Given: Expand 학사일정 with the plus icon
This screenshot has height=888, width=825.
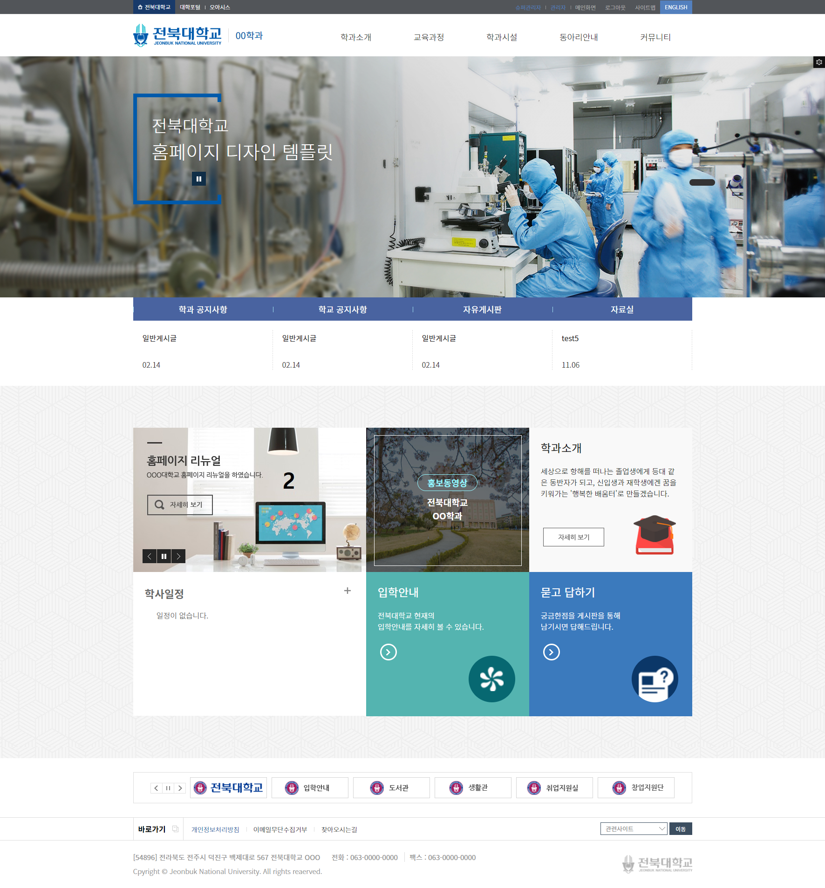Looking at the screenshot, I should pos(347,591).
